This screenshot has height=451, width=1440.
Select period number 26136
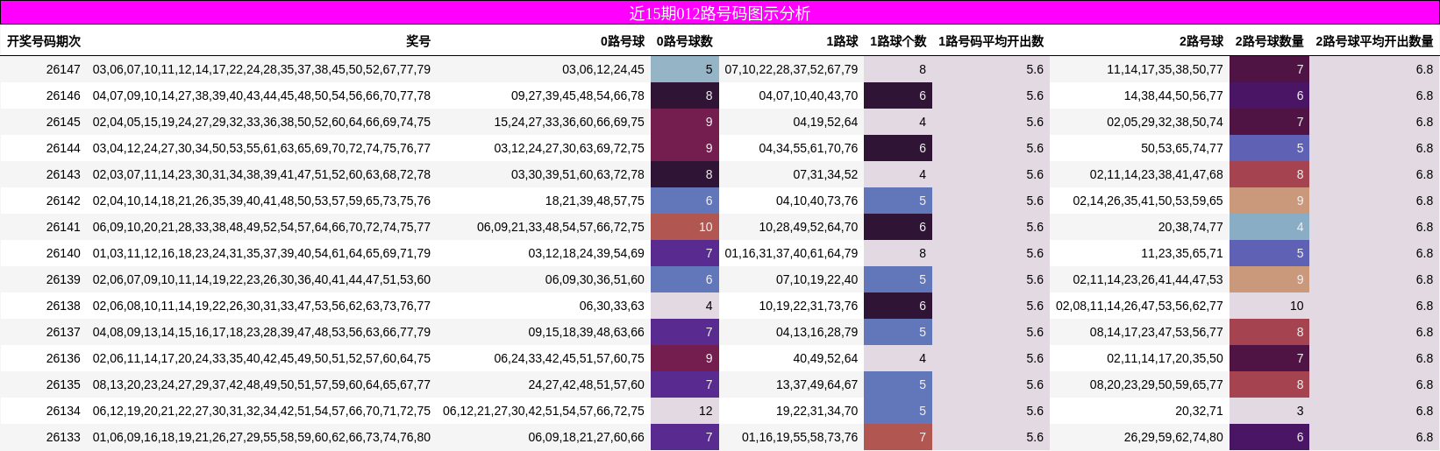pyautogui.click(x=63, y=358)
